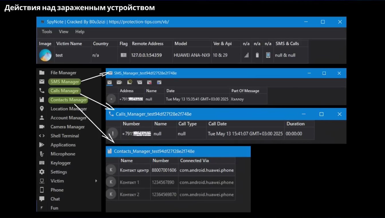Click the gear icon for Settings
The height and width of the screenshot is (218, 385).
pyautogui.click(x=42, y=172)
